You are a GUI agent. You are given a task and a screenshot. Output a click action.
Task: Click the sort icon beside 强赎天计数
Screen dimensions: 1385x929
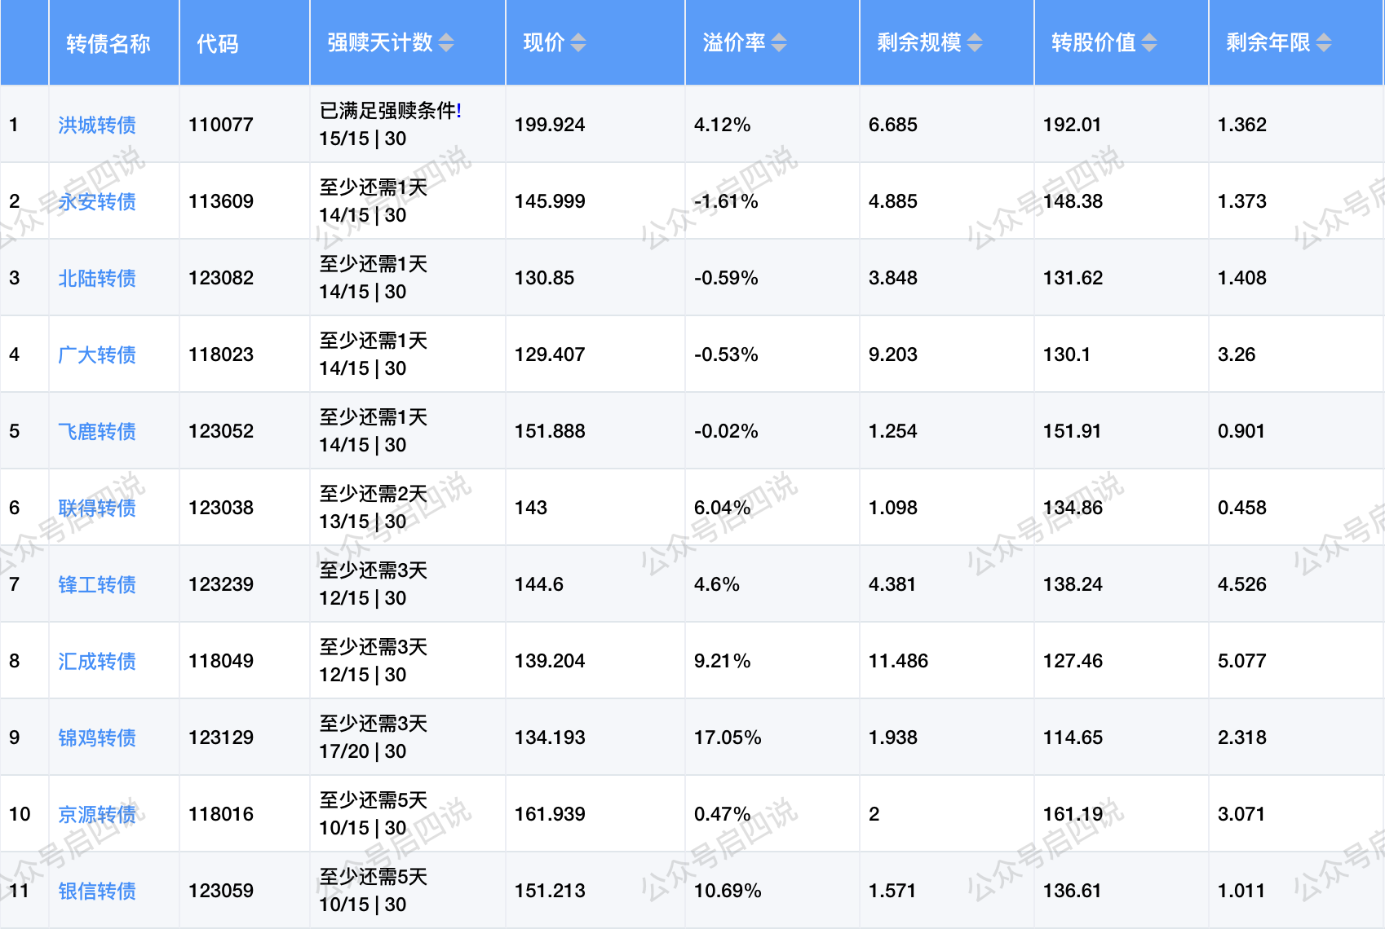pyautogui.click(x=446, y=42)
